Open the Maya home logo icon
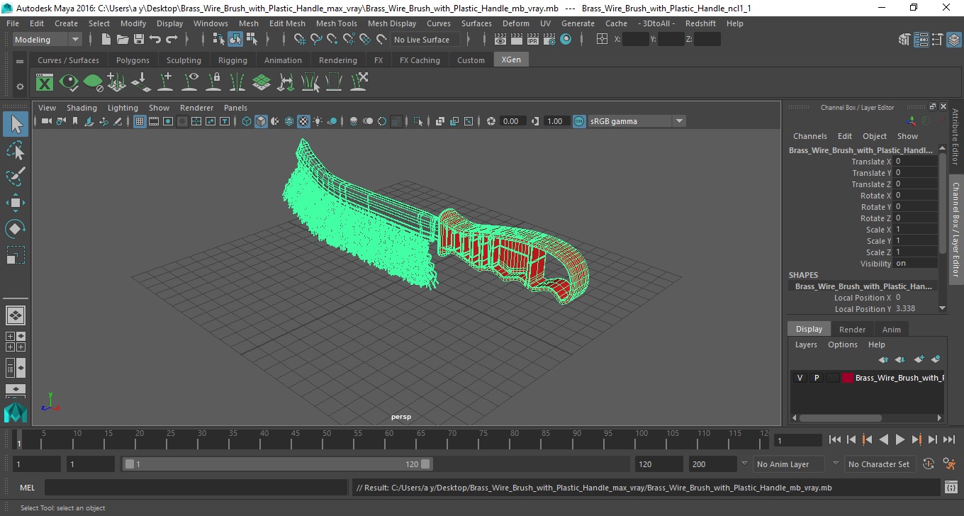Viewport: 964px width, 516px height. coord(15,412)
